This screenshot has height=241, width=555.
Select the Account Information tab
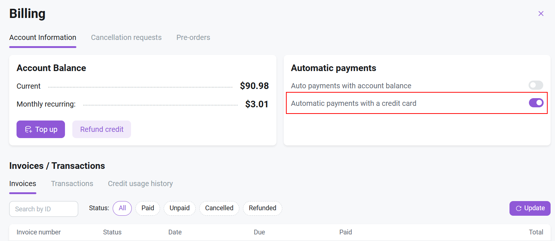[43, 37]
